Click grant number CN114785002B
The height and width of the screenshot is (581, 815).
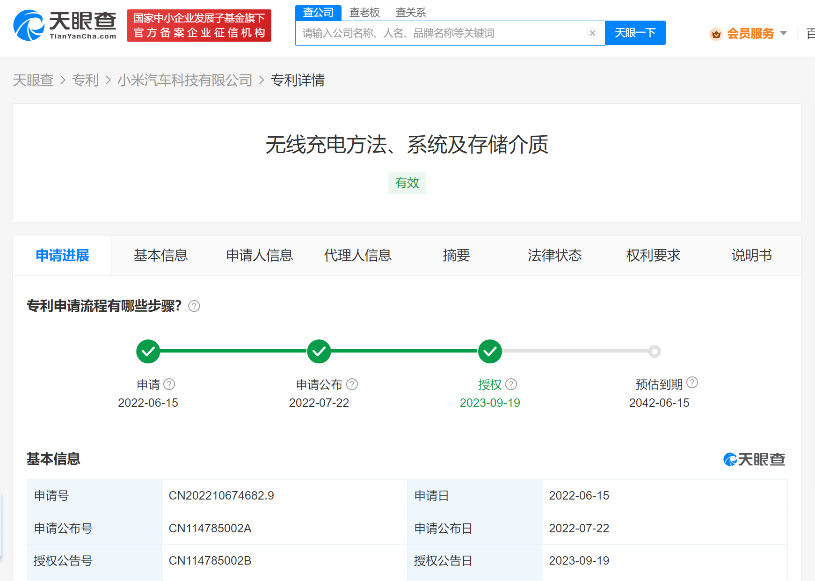click(210, 560)
